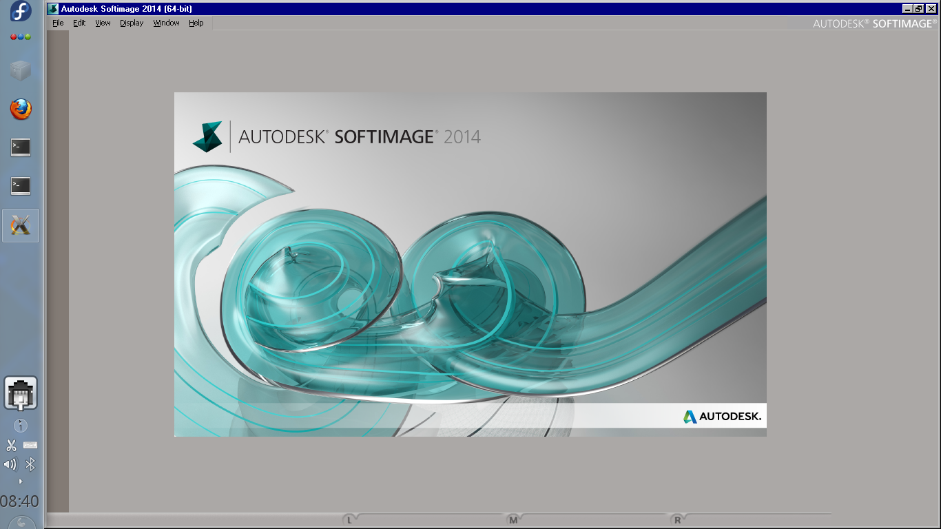941x529 pixels.
Task: Open the network connection tray icon
Action: click(x=21, y=394)
